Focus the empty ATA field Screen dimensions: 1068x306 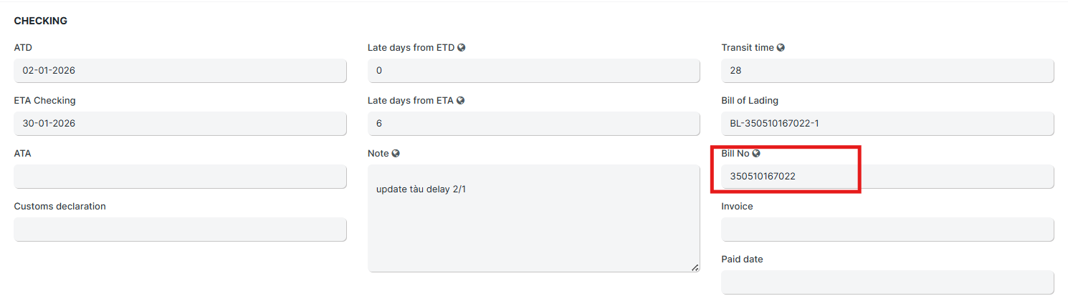(180, 177)
